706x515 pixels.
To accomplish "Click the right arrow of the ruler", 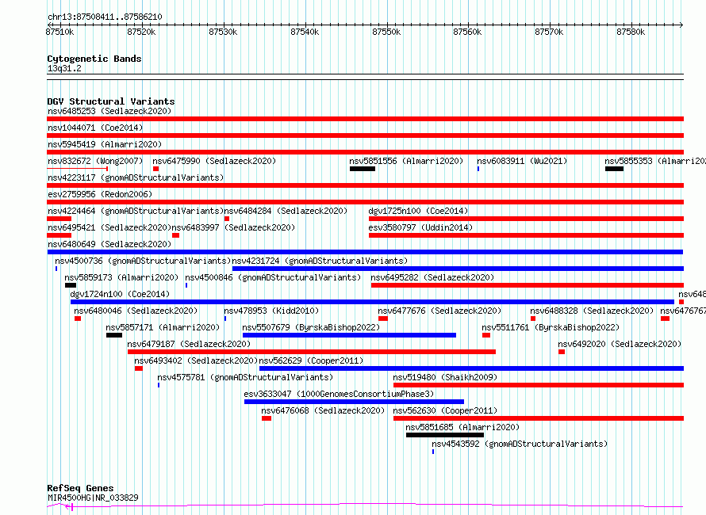I will [x=681, y=25].
